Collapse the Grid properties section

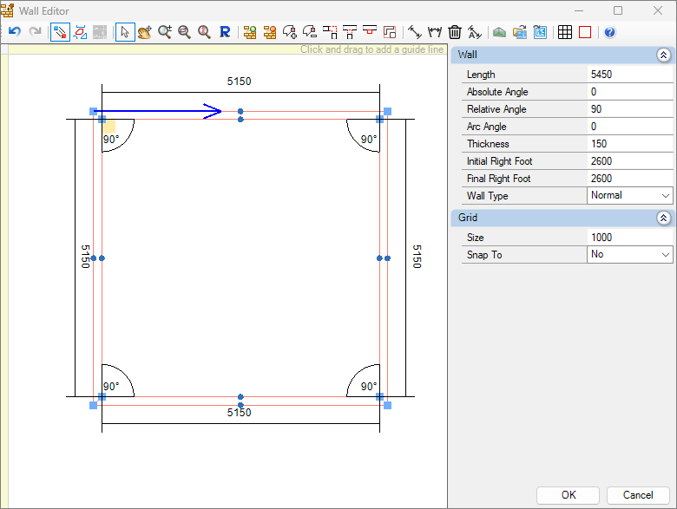[x=663, y=218]
